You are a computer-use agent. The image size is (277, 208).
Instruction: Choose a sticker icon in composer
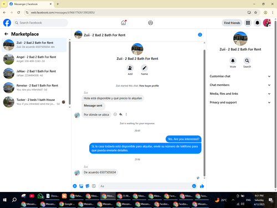coord(88,186)
